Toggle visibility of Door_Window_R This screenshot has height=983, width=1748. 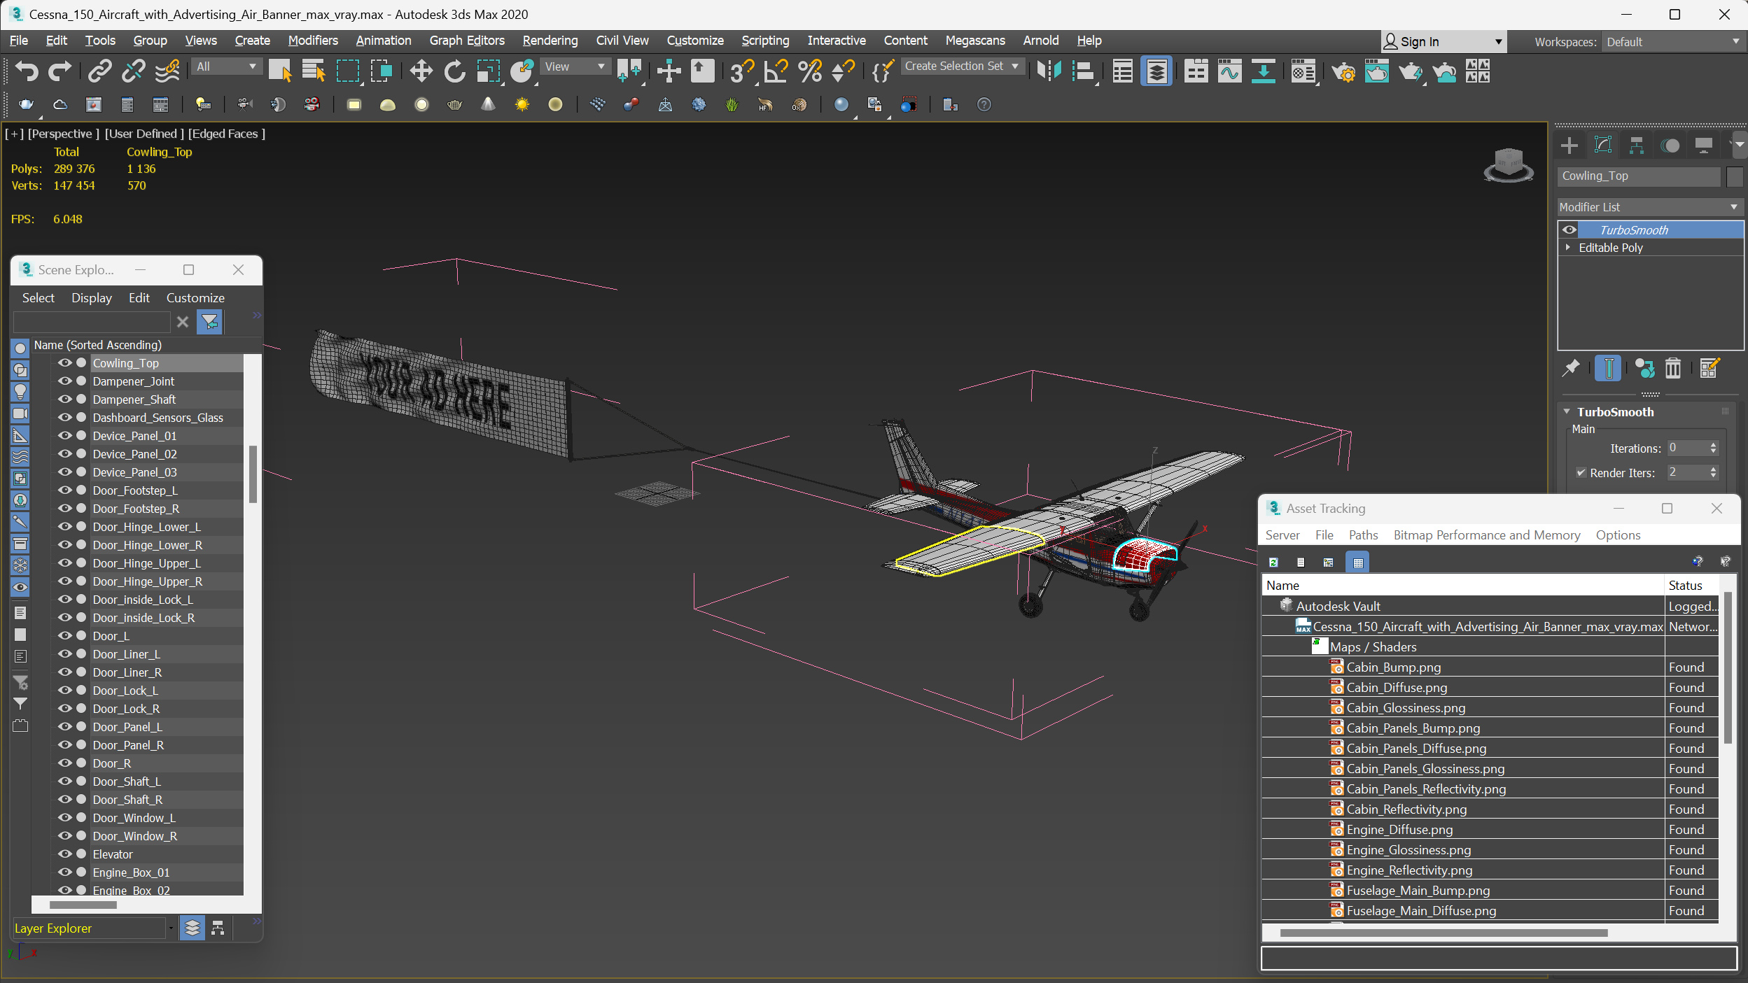pos(65,835)
